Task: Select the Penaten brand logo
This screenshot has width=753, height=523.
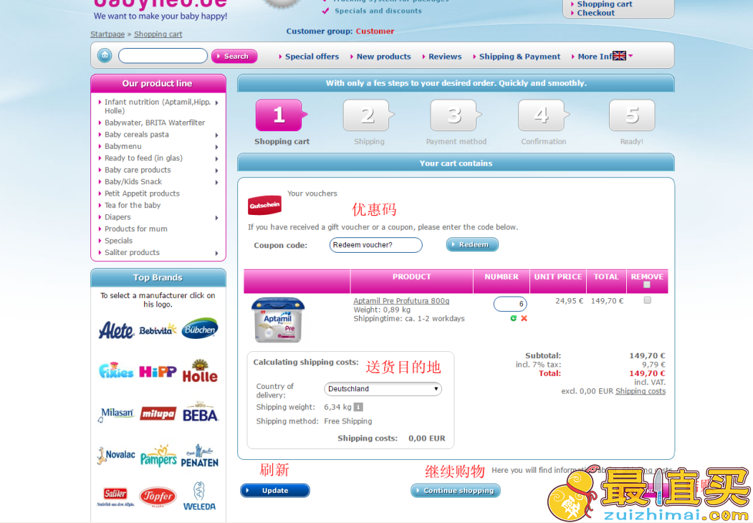Action: click(200, 456)
